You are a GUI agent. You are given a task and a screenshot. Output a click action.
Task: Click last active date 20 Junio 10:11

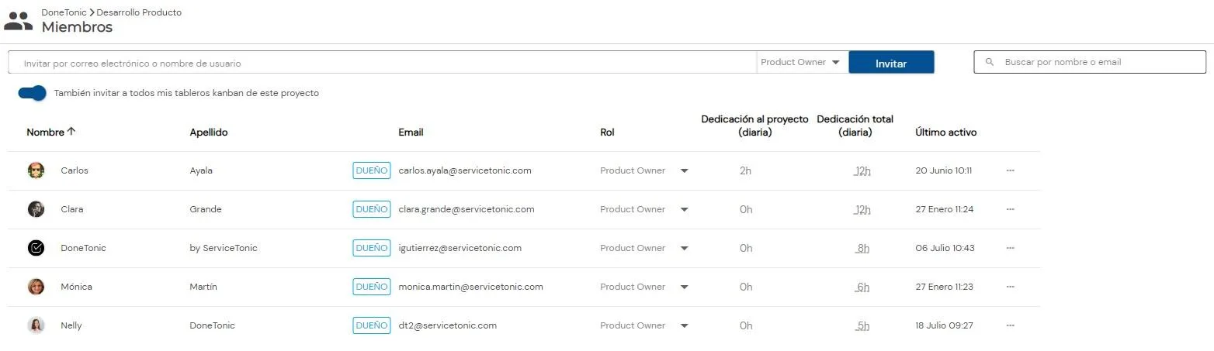pos(944,170)
